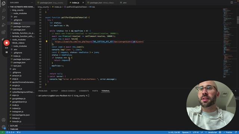Stop the screen recording with red button
The width and height of the screenshot is (239, 134).
tap(7, 43)
